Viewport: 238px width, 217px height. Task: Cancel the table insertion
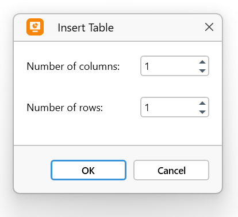coord(171,170)
